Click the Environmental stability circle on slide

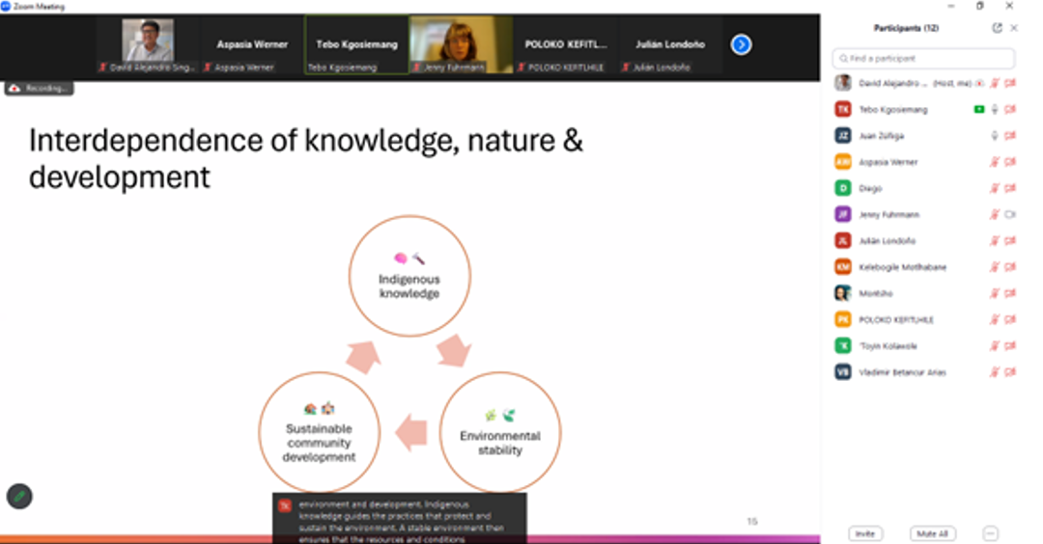click(500, 432)
